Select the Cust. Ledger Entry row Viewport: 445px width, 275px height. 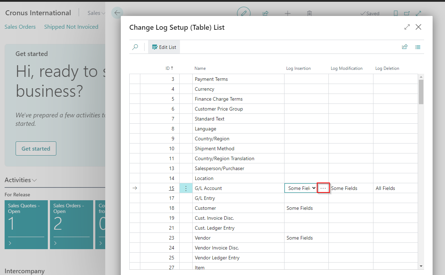(274, 228)
